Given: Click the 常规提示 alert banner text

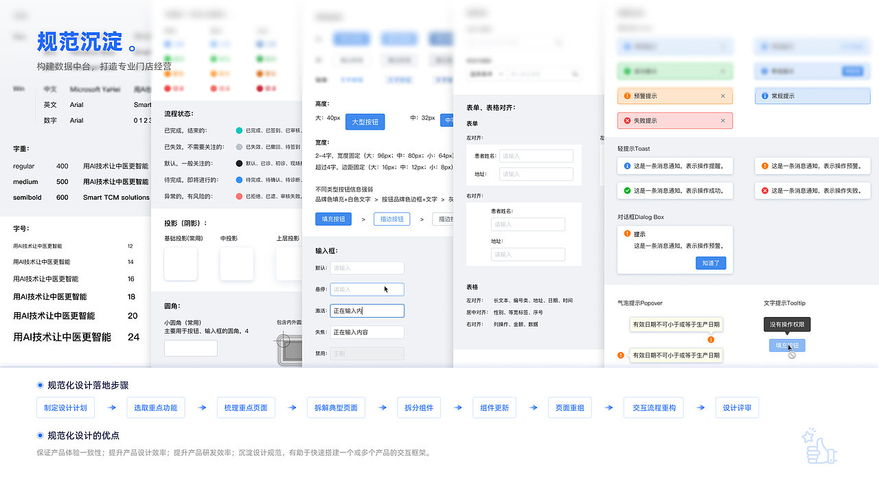Looking at the screenshot, I should pyautogui.click(x=783, y=96).
